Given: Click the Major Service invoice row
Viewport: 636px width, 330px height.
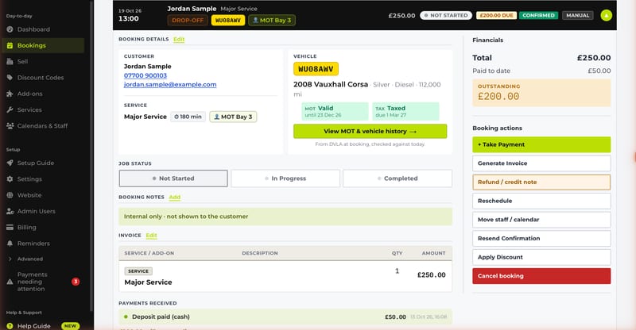Looking at the screenshot, I should click(285, 277).
